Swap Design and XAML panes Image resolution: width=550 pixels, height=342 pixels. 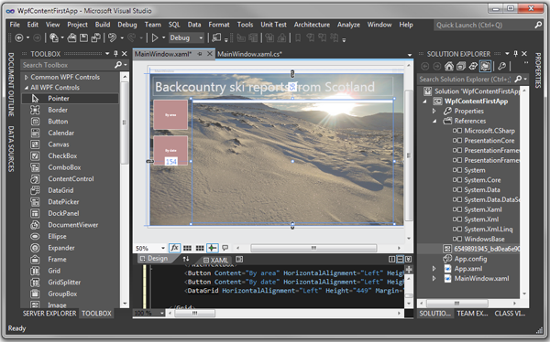[186, 259]
